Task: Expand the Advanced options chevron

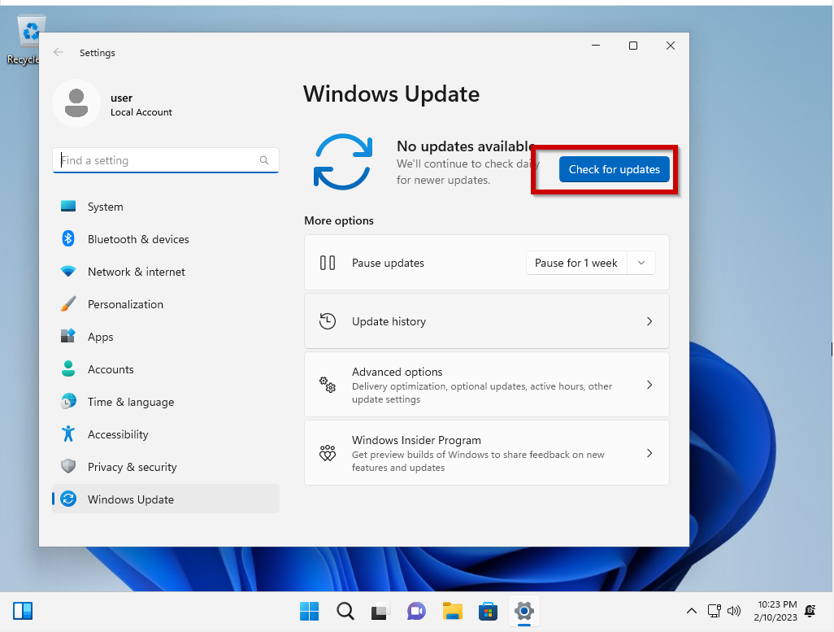Action: [x=649, y=385]
